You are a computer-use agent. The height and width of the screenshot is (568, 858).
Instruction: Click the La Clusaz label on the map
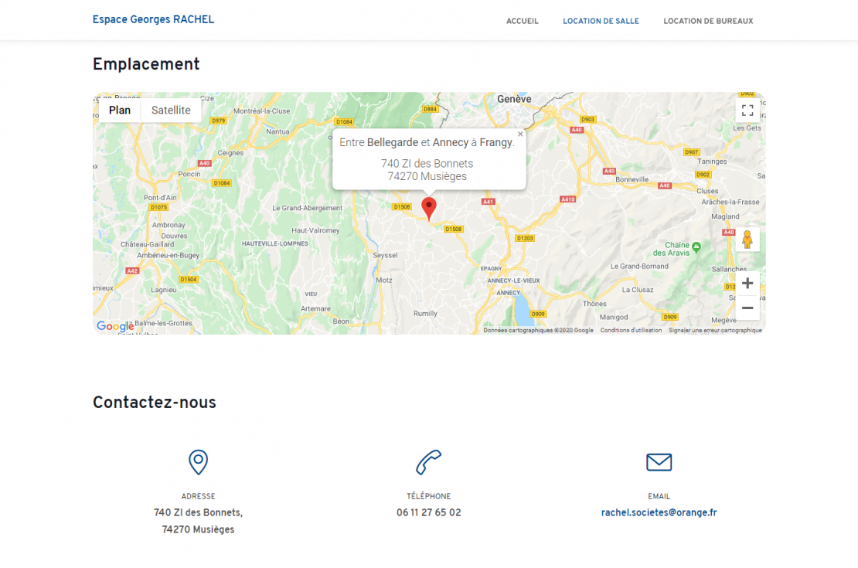coord(638,290)
